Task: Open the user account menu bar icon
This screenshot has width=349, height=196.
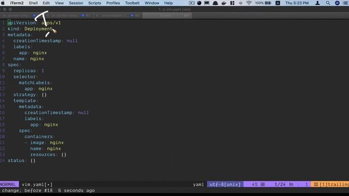Action: click(317, 3)
